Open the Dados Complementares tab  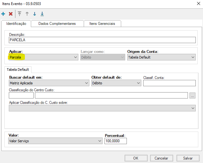57,24
